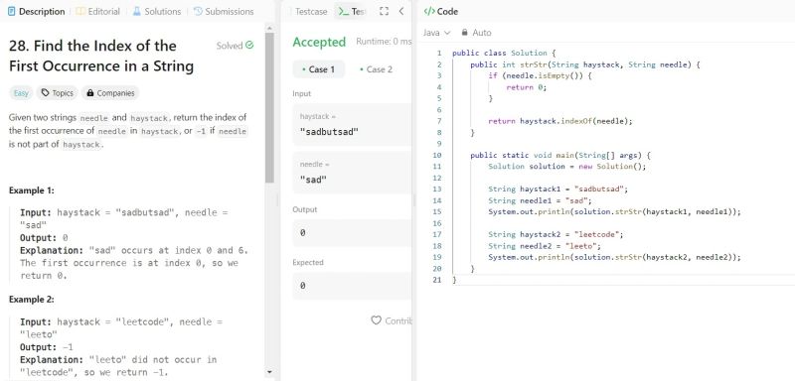Click the fullscreen icon in result panel
The height and width of the screenshot is (381, 795).
pyautogui.click(x=385, y=11)
